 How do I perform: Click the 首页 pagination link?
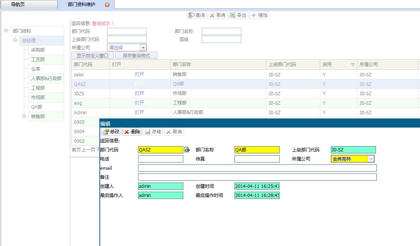(x=76, y=150)
